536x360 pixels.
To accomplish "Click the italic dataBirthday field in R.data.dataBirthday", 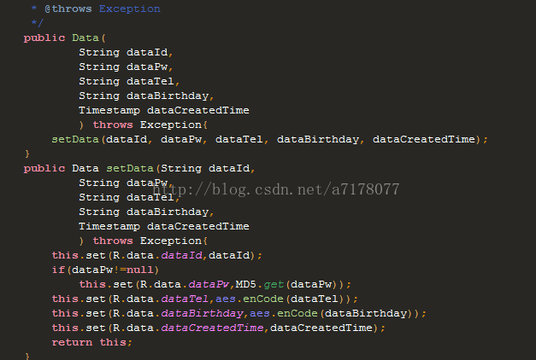I will 202,314.
